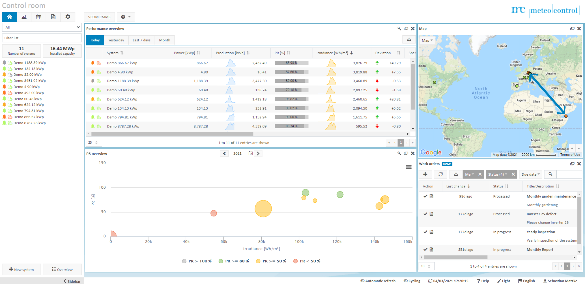Image resolution: width=585 pixels, height=284 pixels.
Task: Click the settings gear icon in top navigation
Action: [x=68, y=17]
